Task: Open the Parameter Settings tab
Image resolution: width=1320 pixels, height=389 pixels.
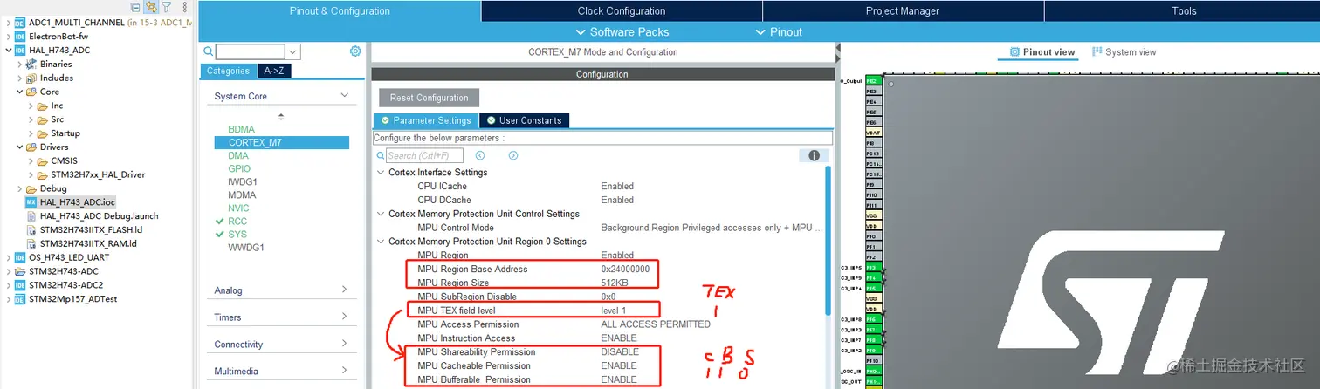Action: [426, 120]
